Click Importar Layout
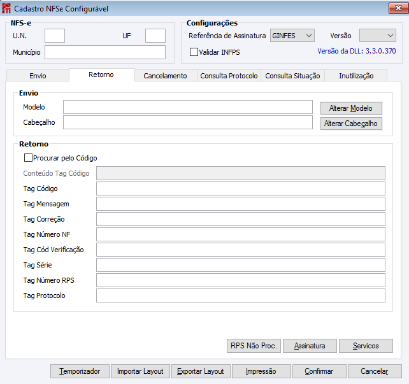Image resolution: width=409 pixels, height=384 pixels. point(140,371)
